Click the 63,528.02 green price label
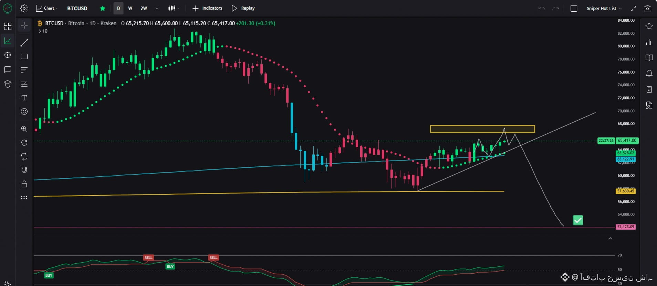The width and height of the screenshot is (657, 286). click(626, 153)
